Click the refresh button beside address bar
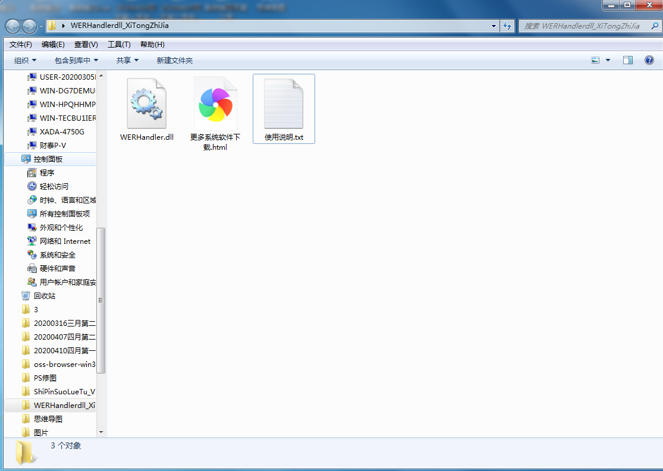The image size is (663, 471). [507, 26]
